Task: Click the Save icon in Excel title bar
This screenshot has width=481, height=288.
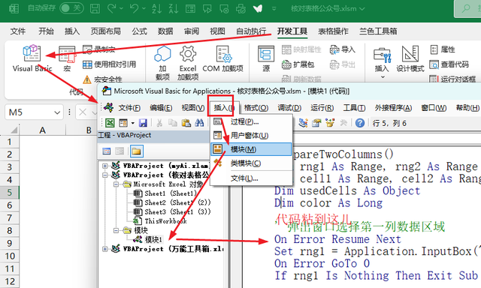Action: pos(95,8)
